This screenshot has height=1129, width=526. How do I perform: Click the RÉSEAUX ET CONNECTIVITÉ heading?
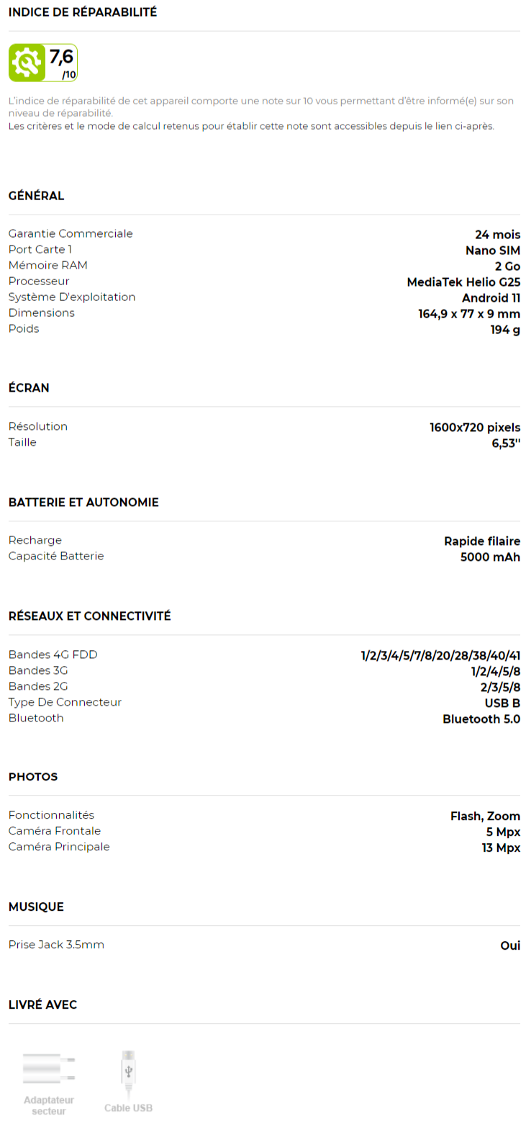click(90, 616)
